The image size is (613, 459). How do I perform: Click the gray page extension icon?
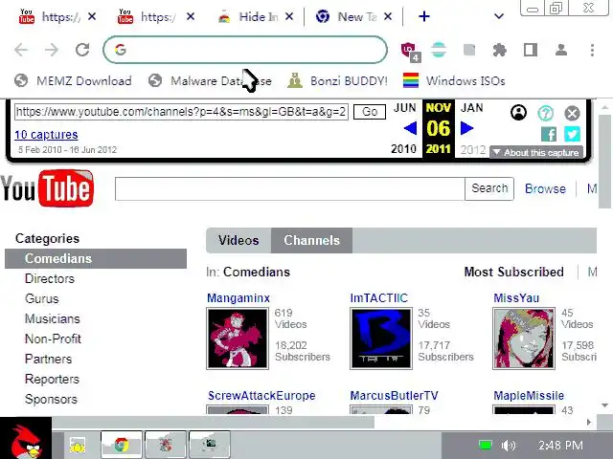[x=469, y=50]
